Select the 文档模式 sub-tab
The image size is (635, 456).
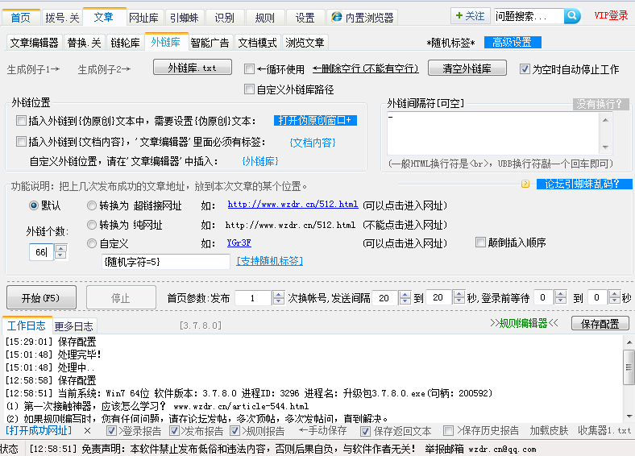258,43
